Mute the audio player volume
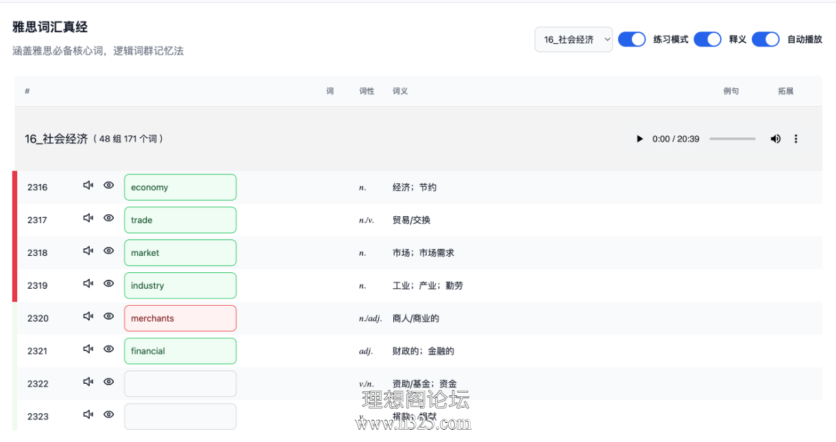 pyautogui.click(x=775, y=139)
